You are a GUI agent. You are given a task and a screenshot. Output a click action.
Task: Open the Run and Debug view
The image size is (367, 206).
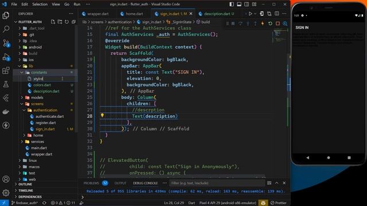[x=6, y=57]
